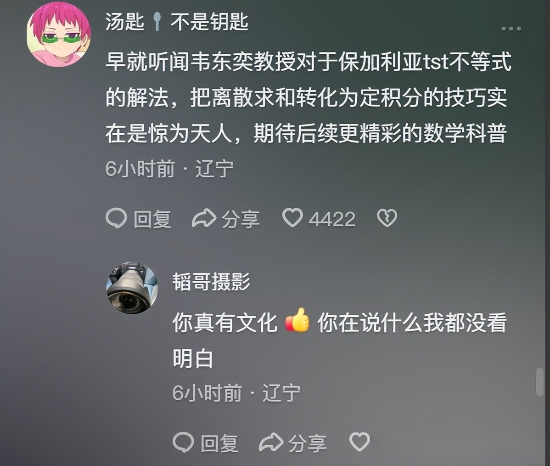Screen dimensions: 550x466
Task: Click the reply bubble icon under 韬哥摄影's reply
Action: (x=183, y=442)
